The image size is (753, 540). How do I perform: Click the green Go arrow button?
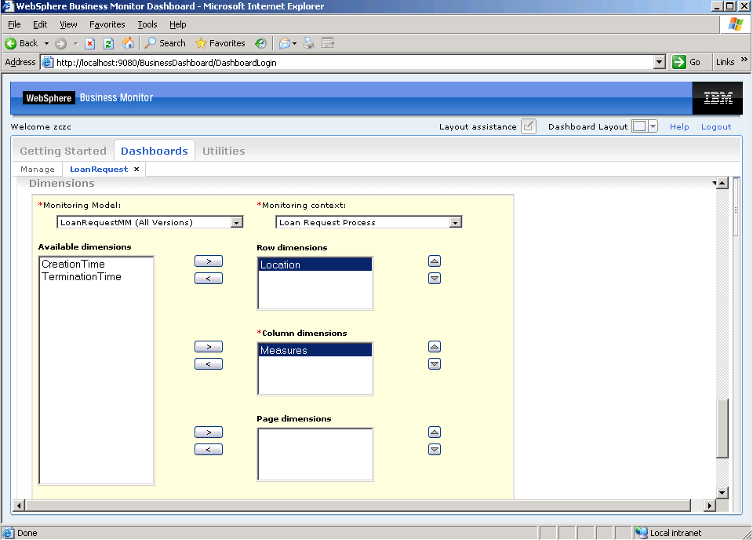679,62
